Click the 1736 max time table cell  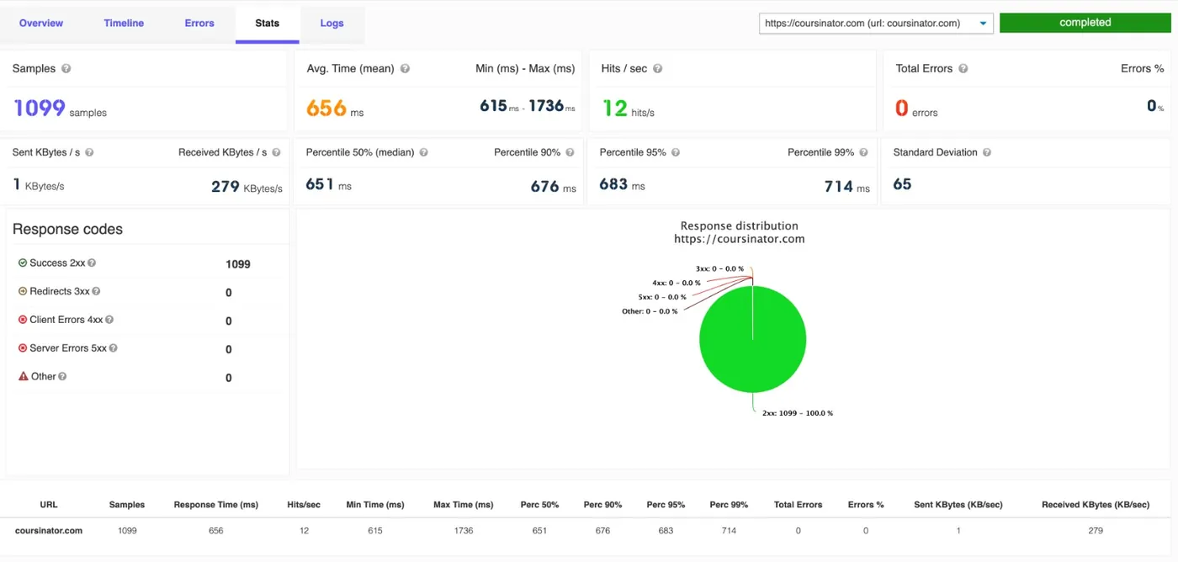(463, 531)
